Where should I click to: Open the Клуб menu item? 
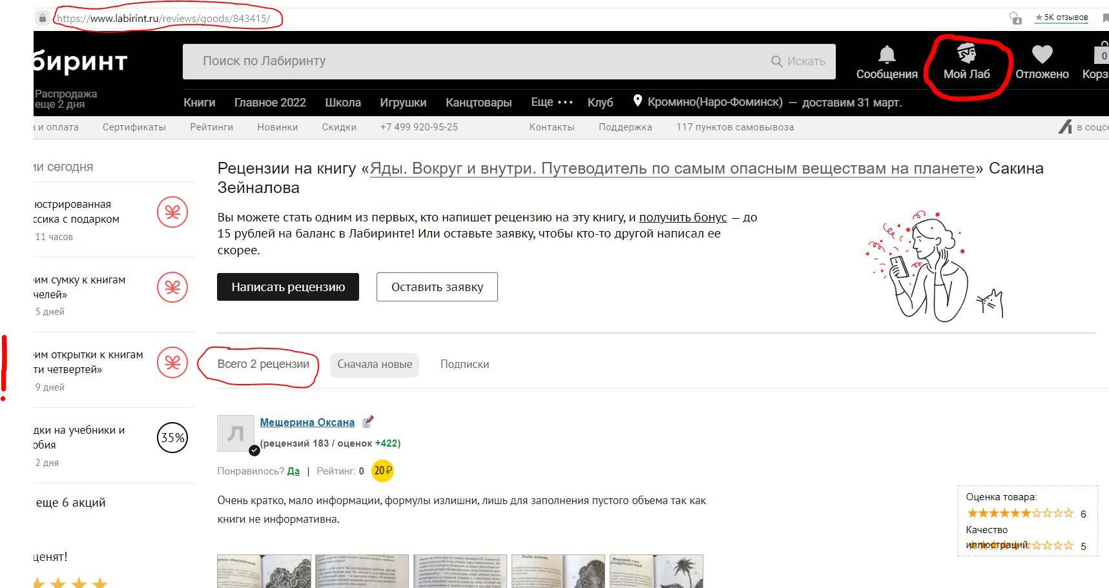[x=600, y=102]
